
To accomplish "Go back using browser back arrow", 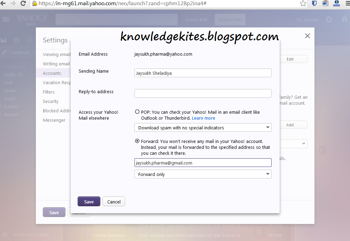I will point(3,3).
